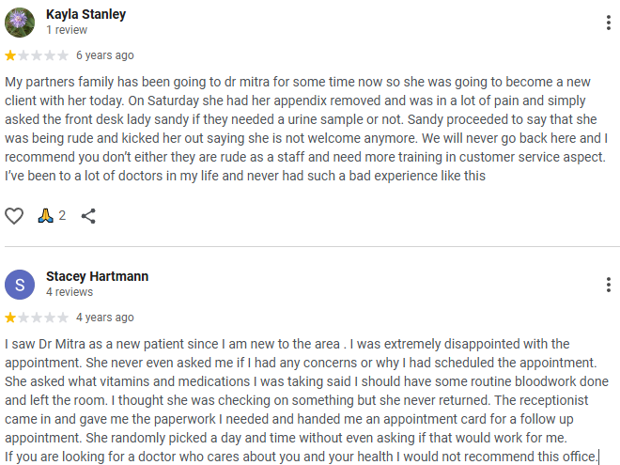
Task: Click the reaction count number 2
Action: [x=62, y=216]
